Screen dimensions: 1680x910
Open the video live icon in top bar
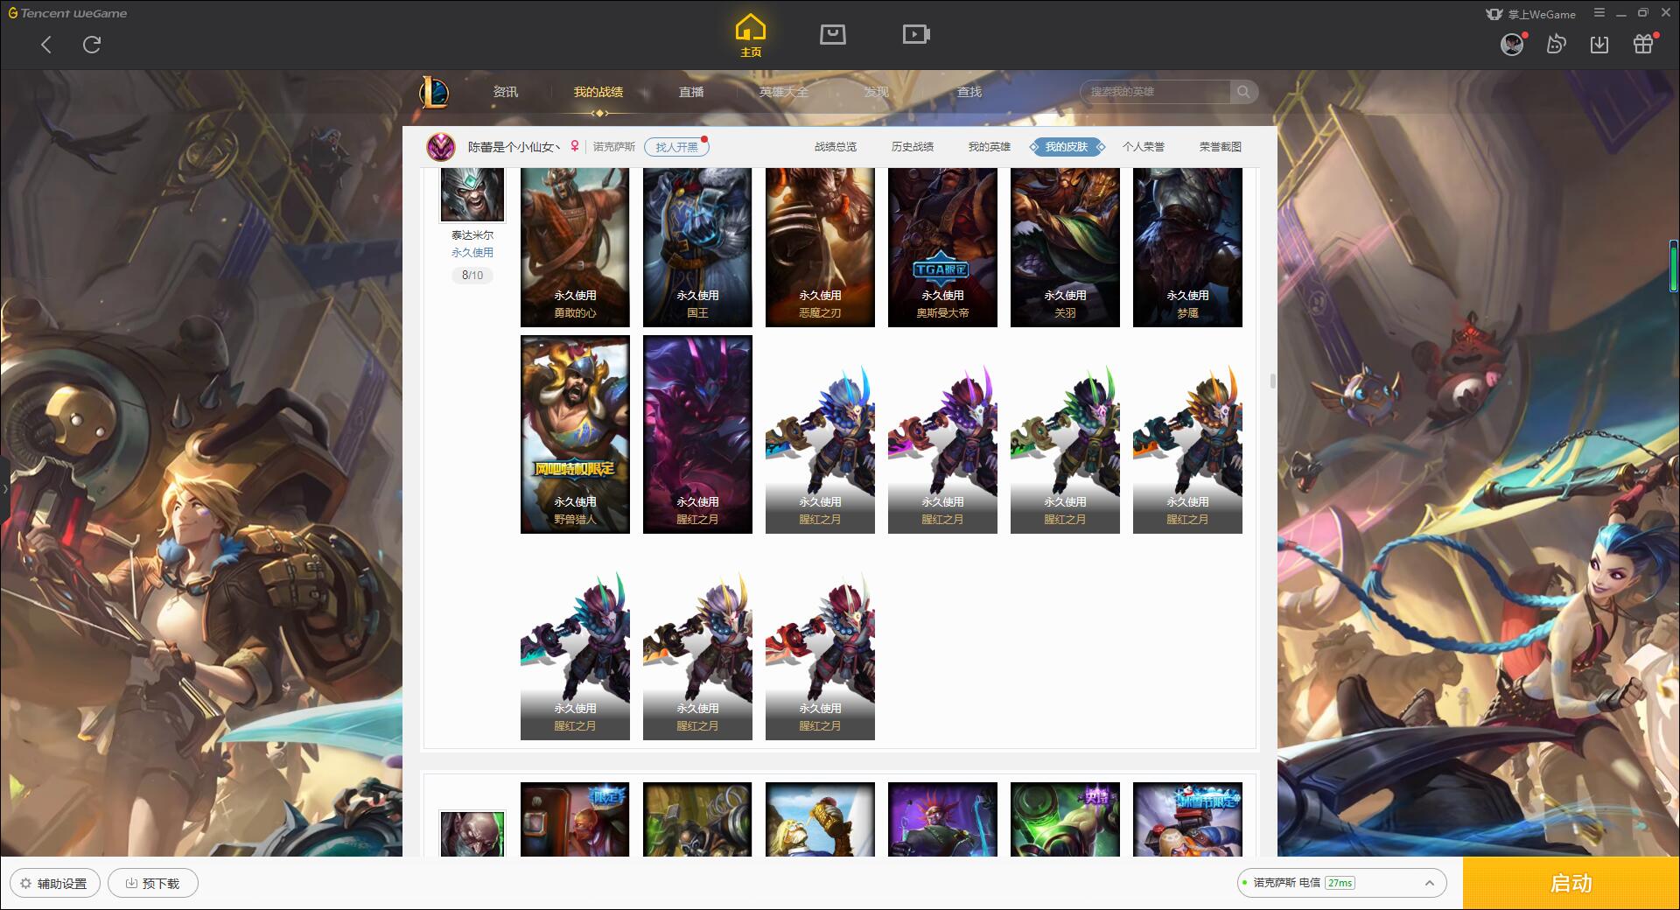point(916,34)
